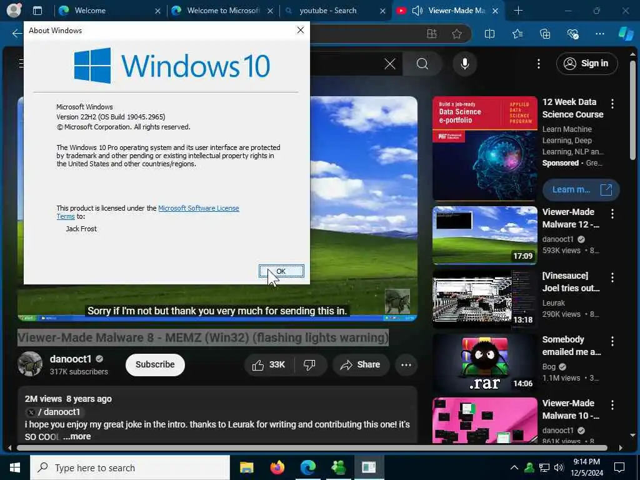Open Viewer-Made Malware 10 video thumbnail
This screenshot has height=480, width=640.
tap(485, 421)
